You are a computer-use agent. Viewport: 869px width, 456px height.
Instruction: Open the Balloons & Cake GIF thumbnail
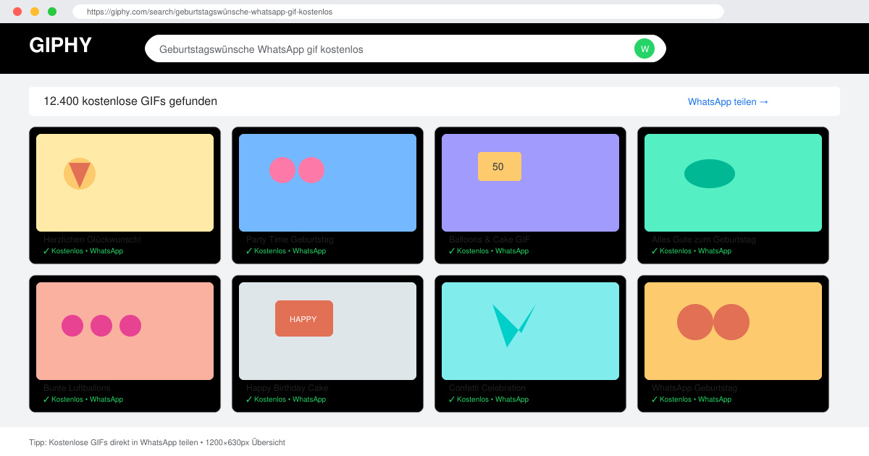pyautogui.click(x=530, y=182)
